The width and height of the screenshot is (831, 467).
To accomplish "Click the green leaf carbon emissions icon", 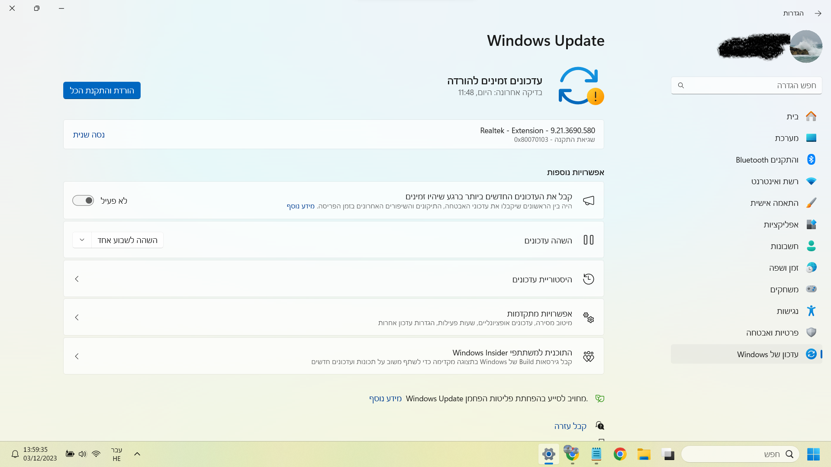I will click(599, 399).
